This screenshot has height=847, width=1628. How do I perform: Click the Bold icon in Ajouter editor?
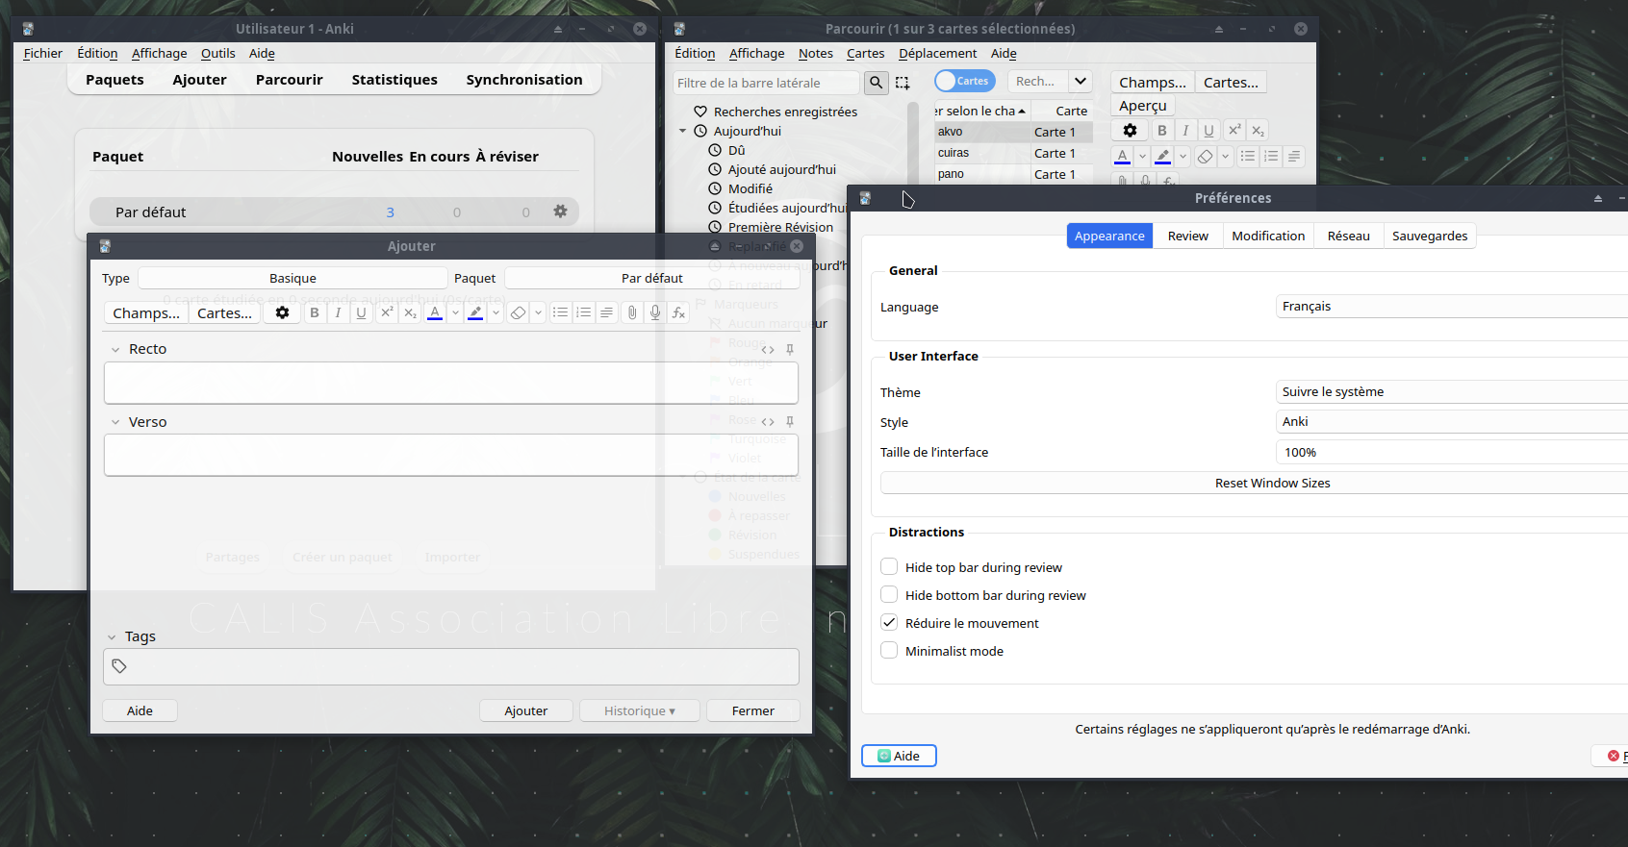315,312
